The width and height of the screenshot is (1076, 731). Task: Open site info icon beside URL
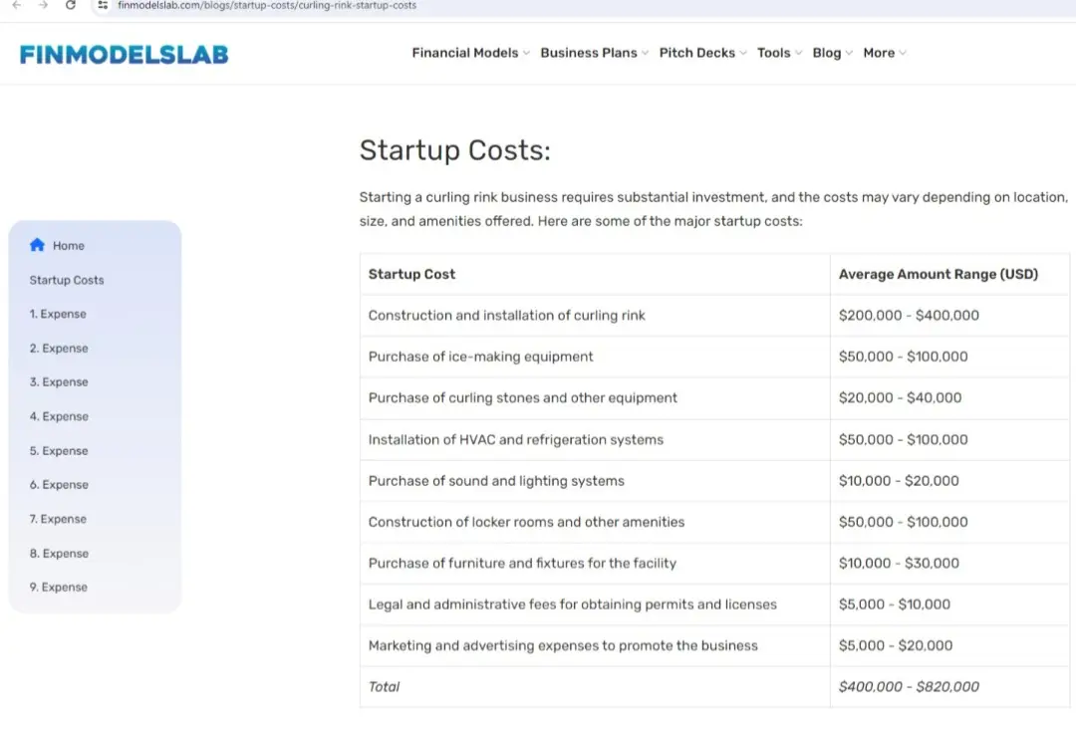pos(103,5)
